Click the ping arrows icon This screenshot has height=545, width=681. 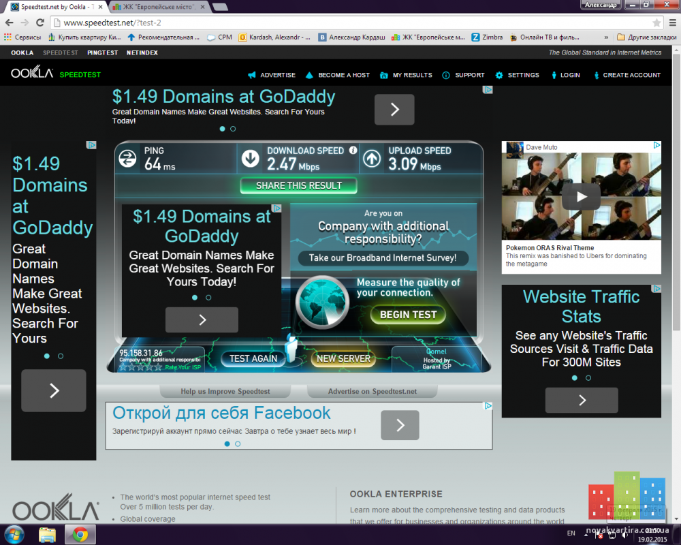(128, 159)
